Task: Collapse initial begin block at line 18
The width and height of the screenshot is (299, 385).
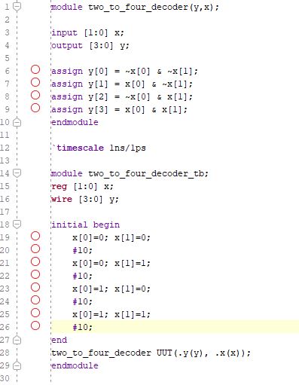Action: pyautogui.click(x=17, y=225)
